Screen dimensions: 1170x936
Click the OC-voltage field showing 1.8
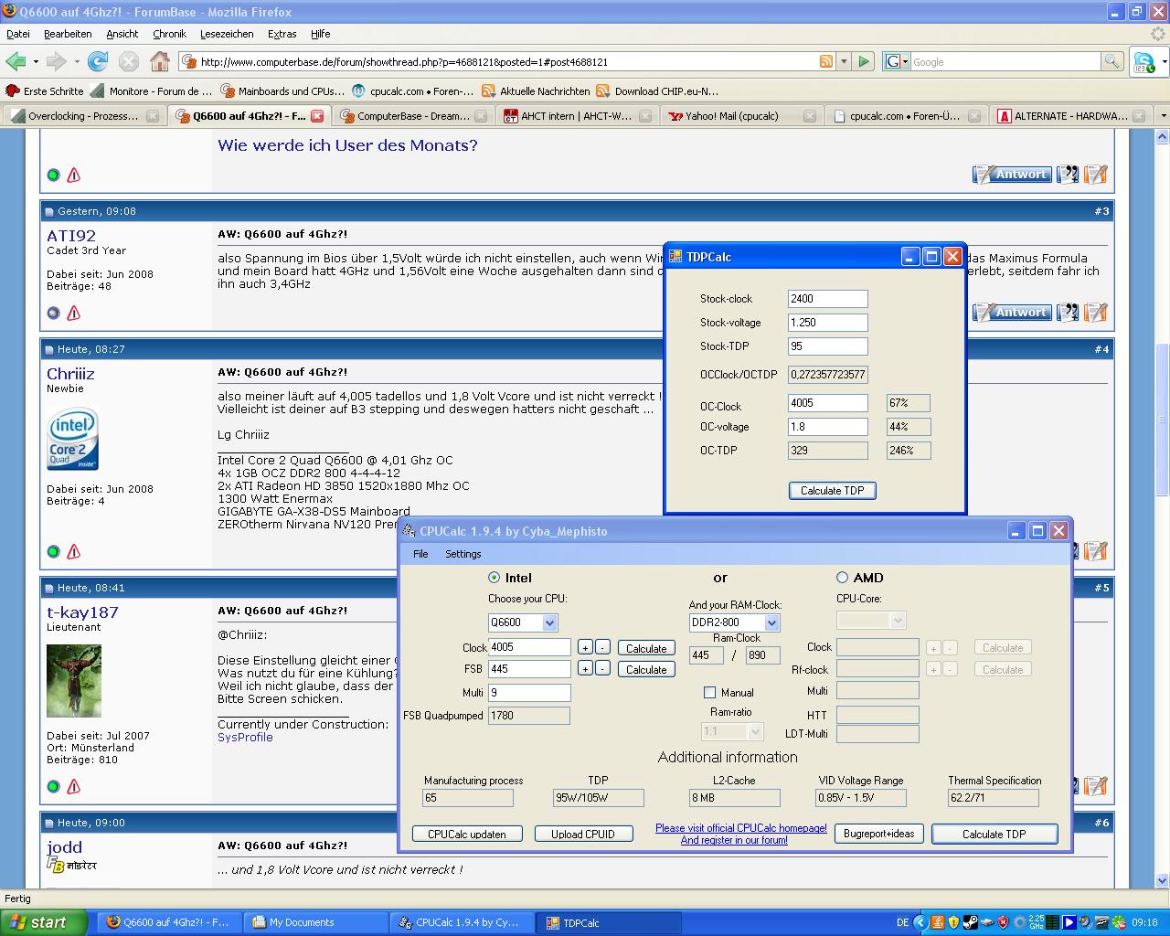click(827, 427)
